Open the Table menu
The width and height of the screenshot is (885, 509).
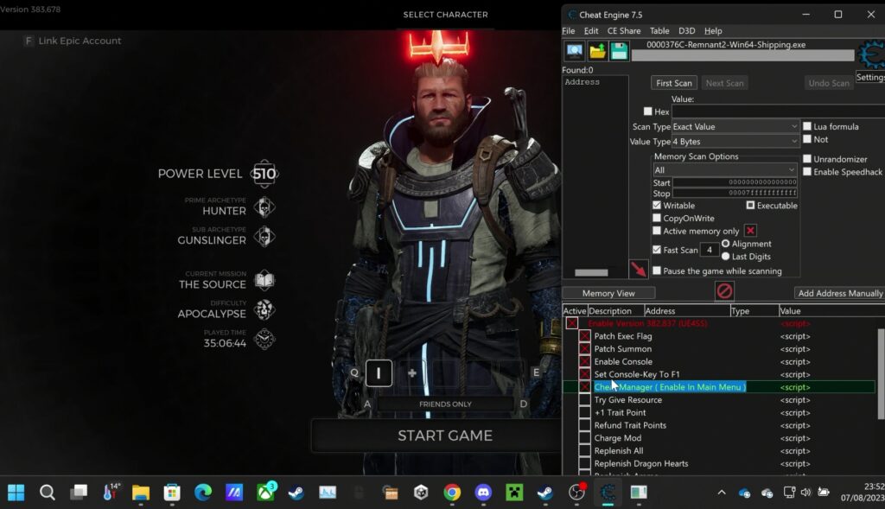[x=659, y=30]
